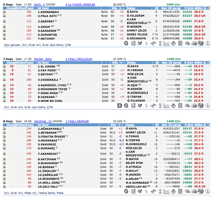Open the calculator icon for race 6
The height and width of the screenshot is (197, 214).
point(180,44)
